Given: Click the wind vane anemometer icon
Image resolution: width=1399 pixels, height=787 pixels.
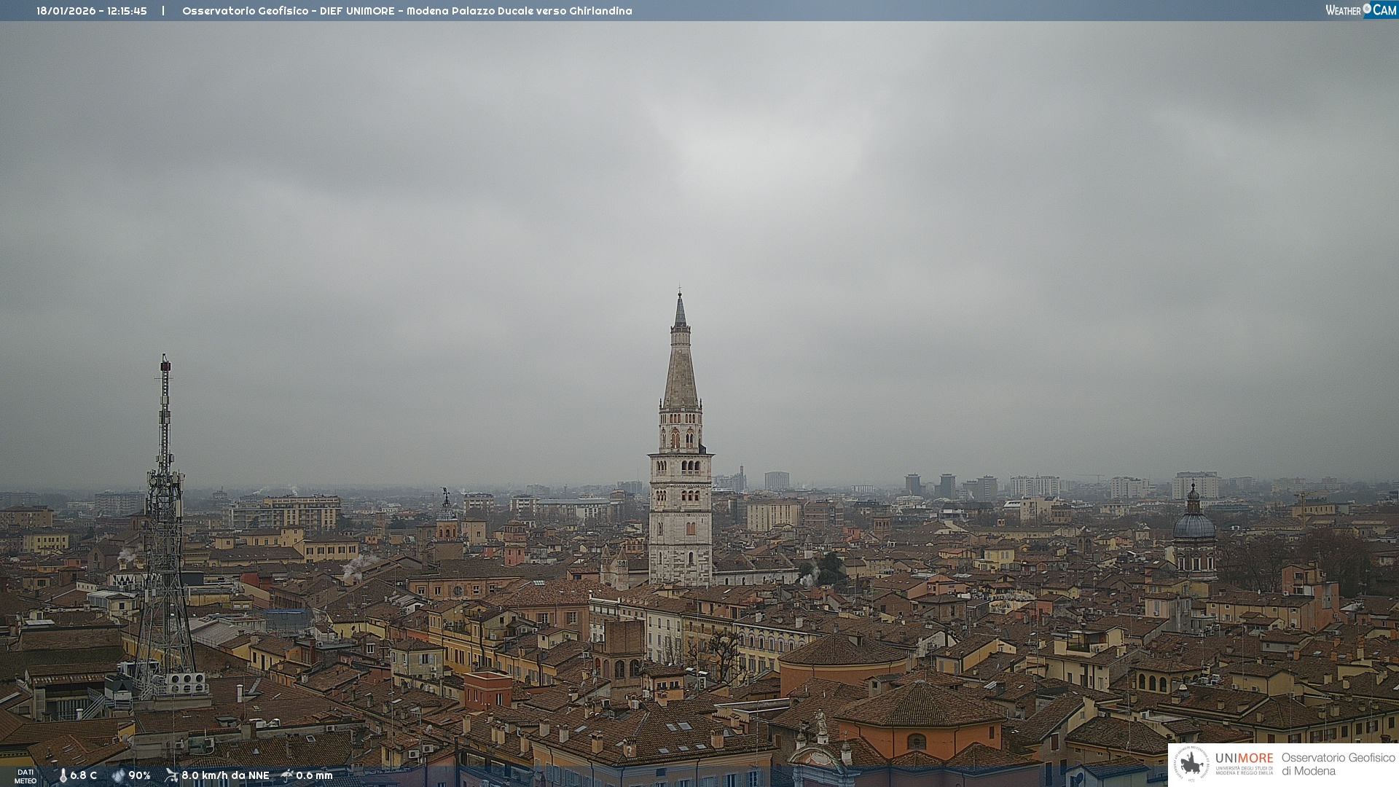Looking at the screenshot, I should (x=171, y=775).
